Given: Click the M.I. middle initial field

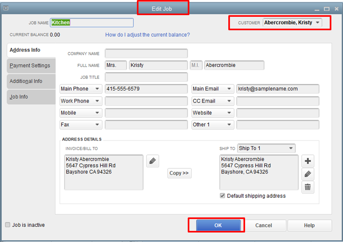Looking at the screenshot, I should coord(196,65).
